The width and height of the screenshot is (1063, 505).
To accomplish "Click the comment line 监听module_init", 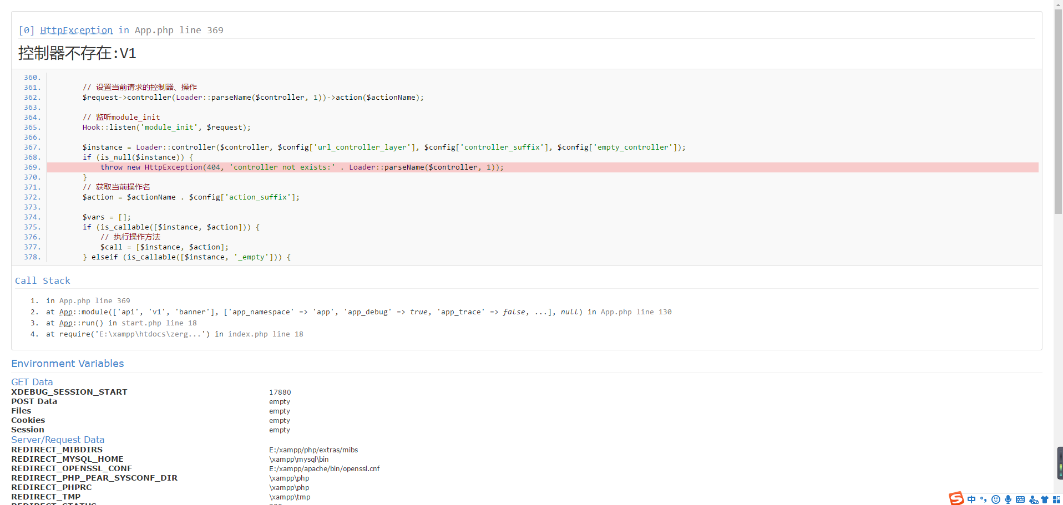I will [121, 118].
